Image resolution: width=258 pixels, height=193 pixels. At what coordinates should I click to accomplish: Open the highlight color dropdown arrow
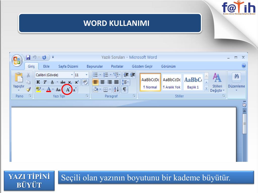click(43, 89)
